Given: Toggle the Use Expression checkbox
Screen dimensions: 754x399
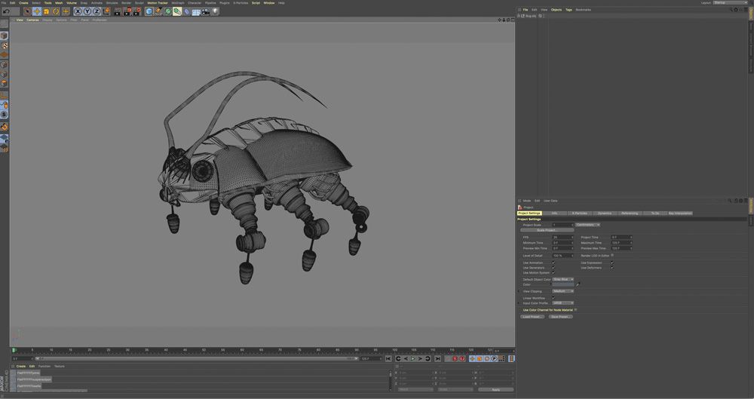Looking at the screenshot, I should [611, 262].
